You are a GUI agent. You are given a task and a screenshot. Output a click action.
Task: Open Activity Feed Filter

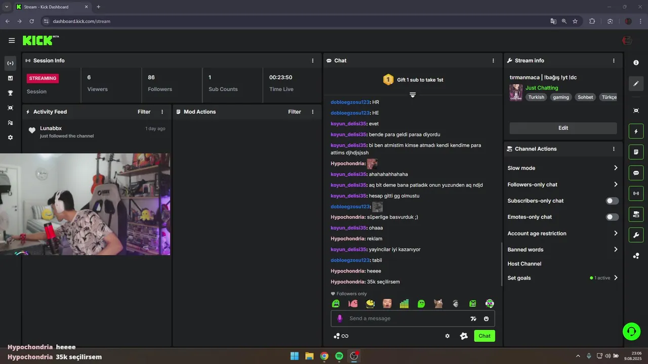(x=144, y=112)
